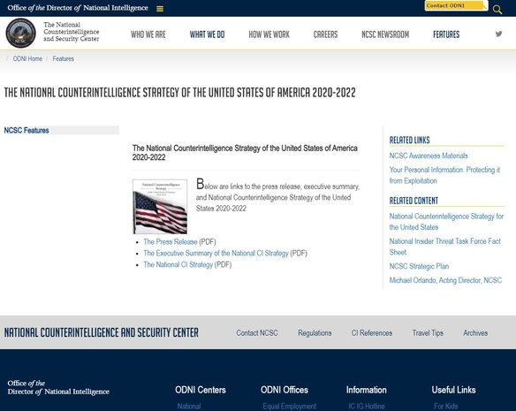The height and width of the screenshot is (411, 516).
Task: Click Archives in footer bar
Action: (475, 333)
